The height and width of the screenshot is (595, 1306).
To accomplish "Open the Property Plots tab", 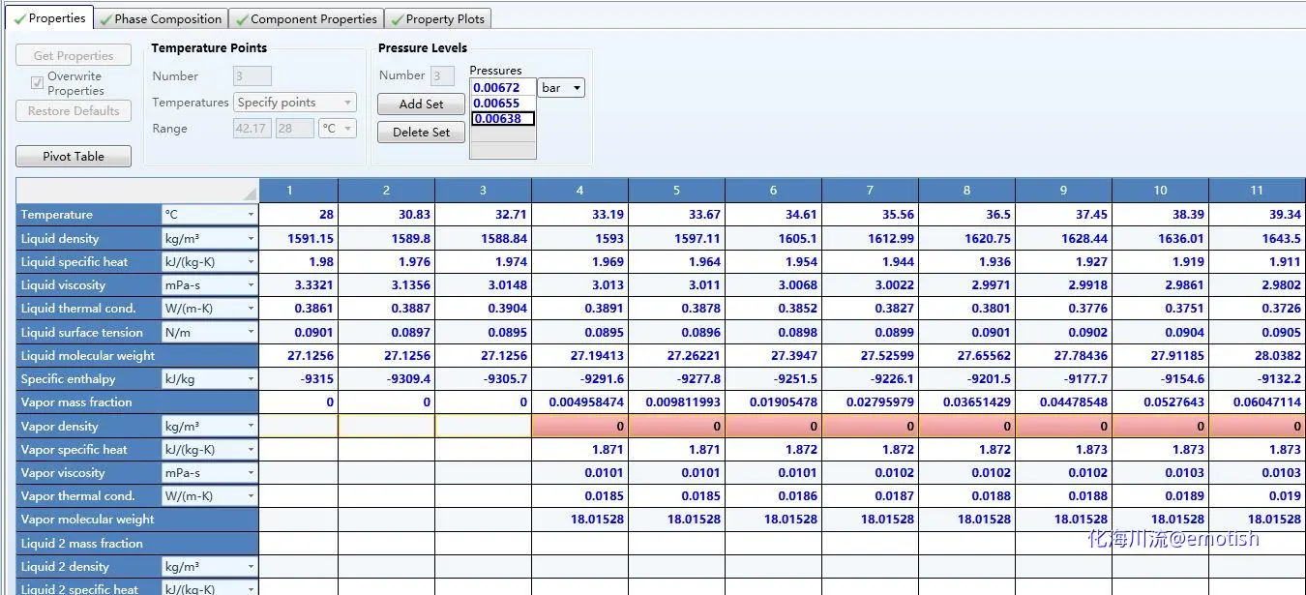I will (438, 18).
